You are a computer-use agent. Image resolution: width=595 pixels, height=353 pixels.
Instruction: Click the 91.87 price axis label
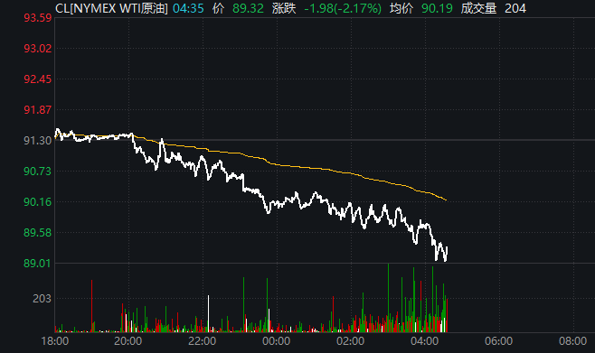(38, 110)
